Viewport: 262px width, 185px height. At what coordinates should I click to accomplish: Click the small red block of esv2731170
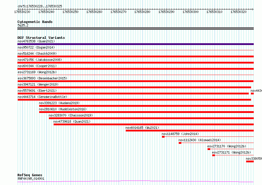click(x=209, y=149)
